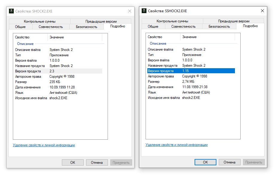Image resolution: width=275 pixels, height=176 pixels.
Task: Open Предыдущие версии tab in SSHOCK2.EXE window
Action: (233, 21)
